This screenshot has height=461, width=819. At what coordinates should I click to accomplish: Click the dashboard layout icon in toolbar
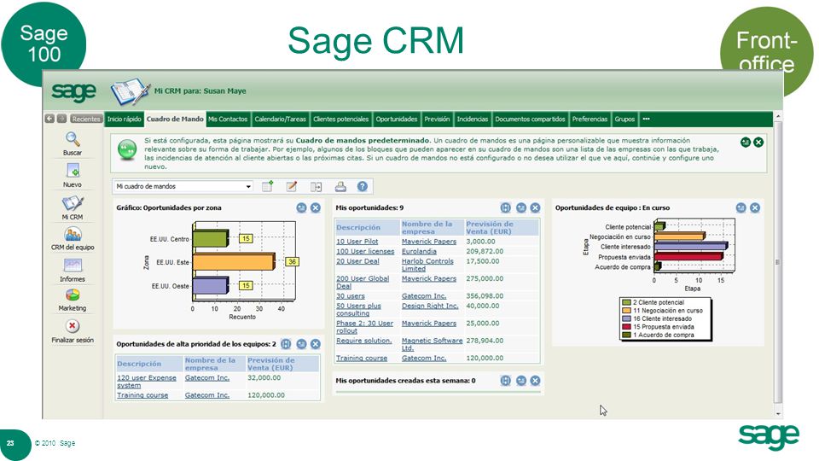(x=316, y=187)
